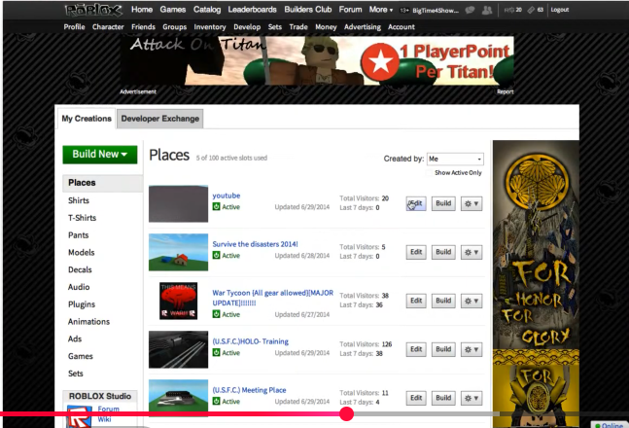Click Edit button for youtube place

click(x=416, y=203)
